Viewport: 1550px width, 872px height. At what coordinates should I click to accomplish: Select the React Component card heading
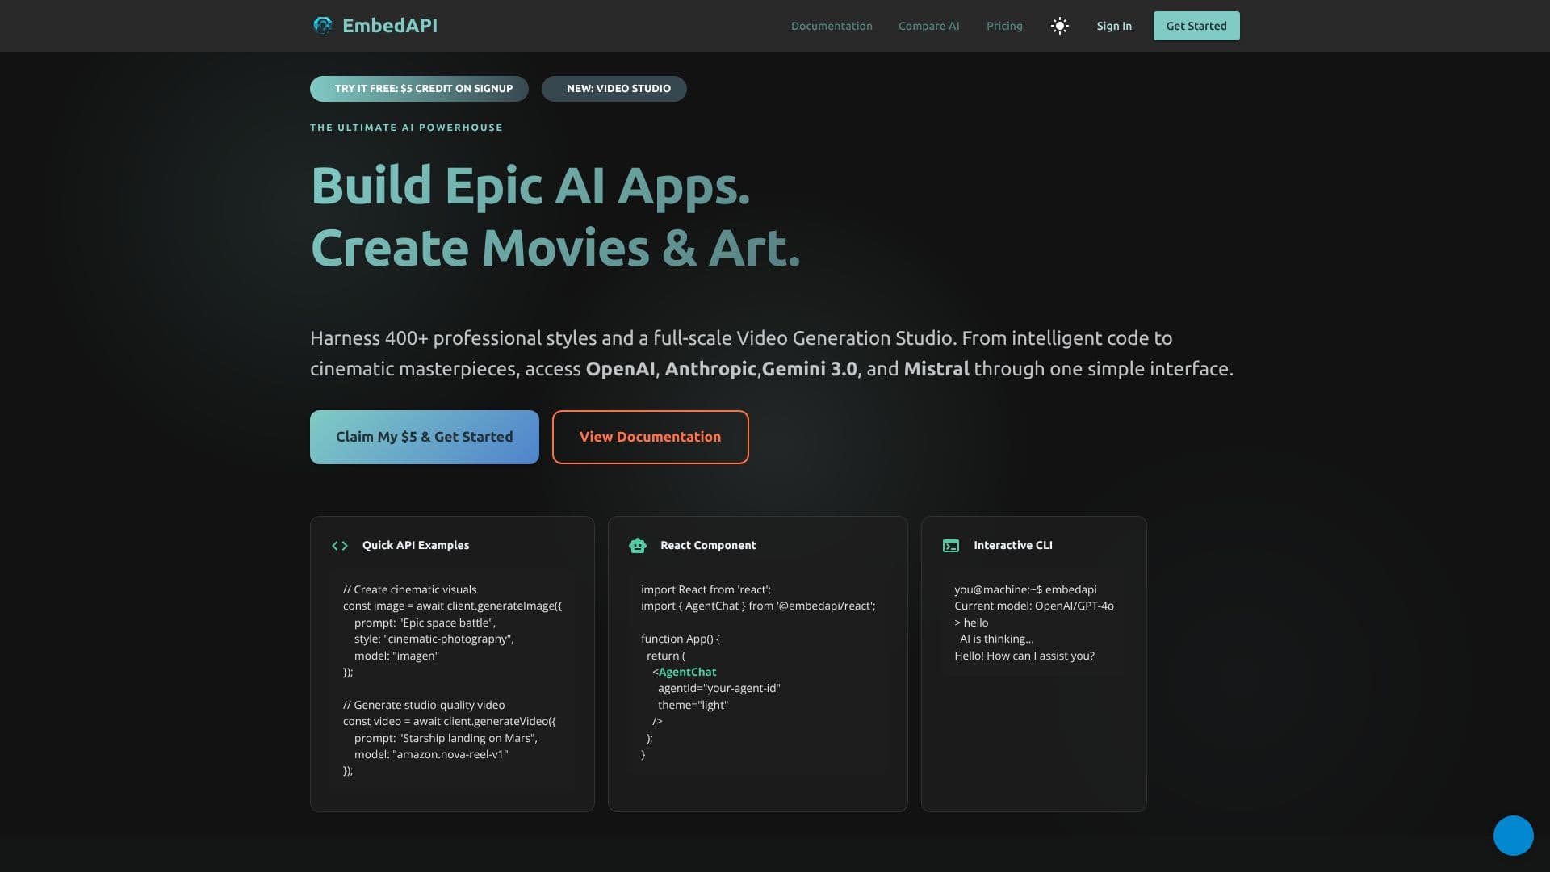click(708, 545)
